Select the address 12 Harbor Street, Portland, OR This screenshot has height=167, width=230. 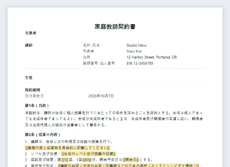[x=152, y=57]
